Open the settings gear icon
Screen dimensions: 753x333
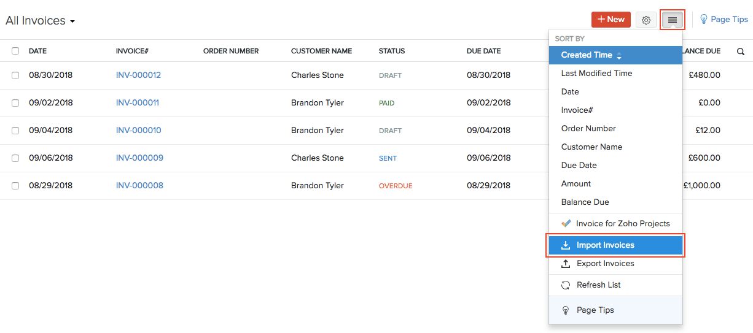point(646,20)
